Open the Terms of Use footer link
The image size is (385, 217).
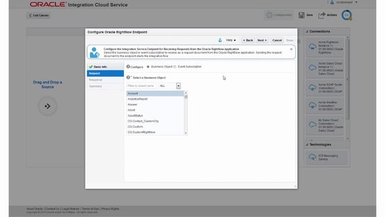point(90,209)
